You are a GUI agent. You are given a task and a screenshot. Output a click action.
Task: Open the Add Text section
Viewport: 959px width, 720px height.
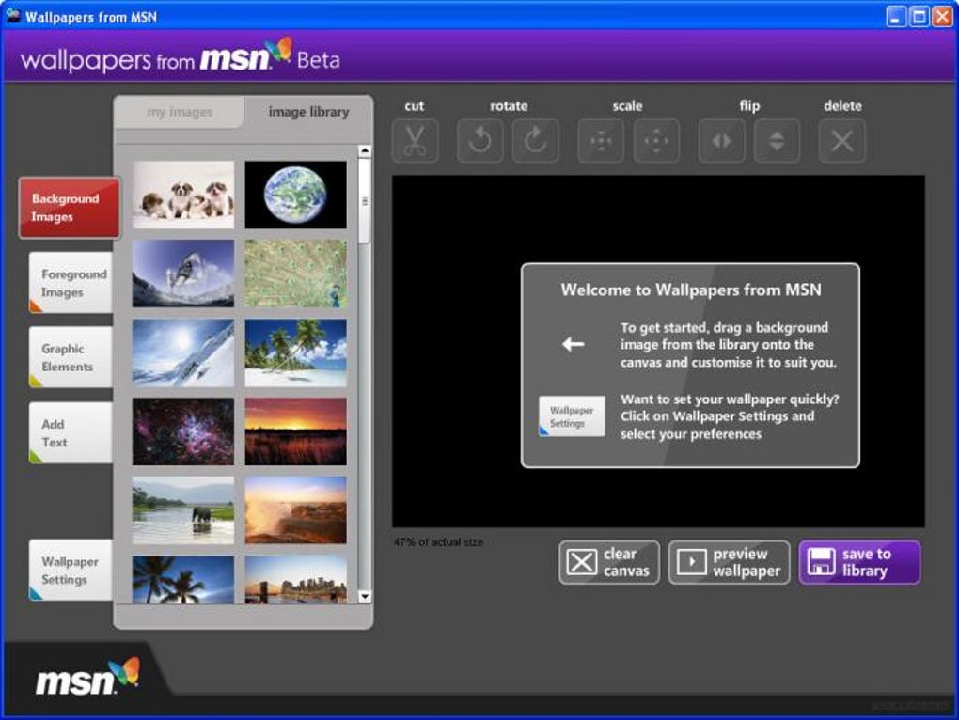coord(71,432)
